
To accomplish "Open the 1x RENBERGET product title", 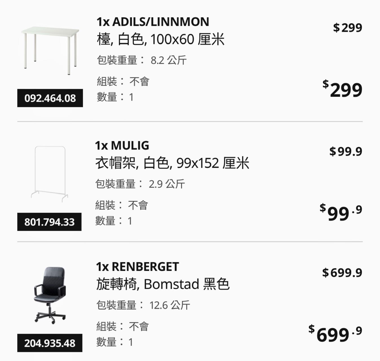I will 138,267.
